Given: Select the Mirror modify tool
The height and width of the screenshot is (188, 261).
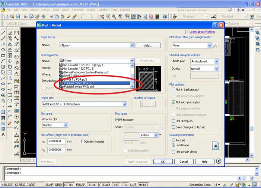Looking at the screenshot, I should [10, 44].
